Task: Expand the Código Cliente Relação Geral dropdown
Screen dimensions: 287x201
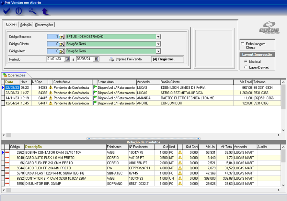Action: click(158, 44)
